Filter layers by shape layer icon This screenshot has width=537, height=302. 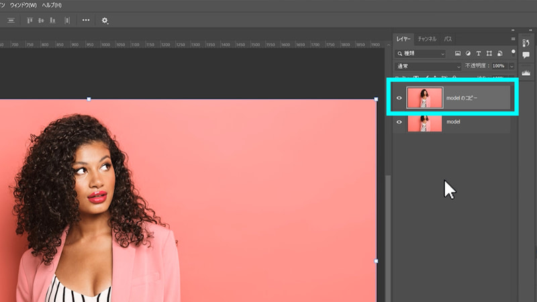point(489,54)
